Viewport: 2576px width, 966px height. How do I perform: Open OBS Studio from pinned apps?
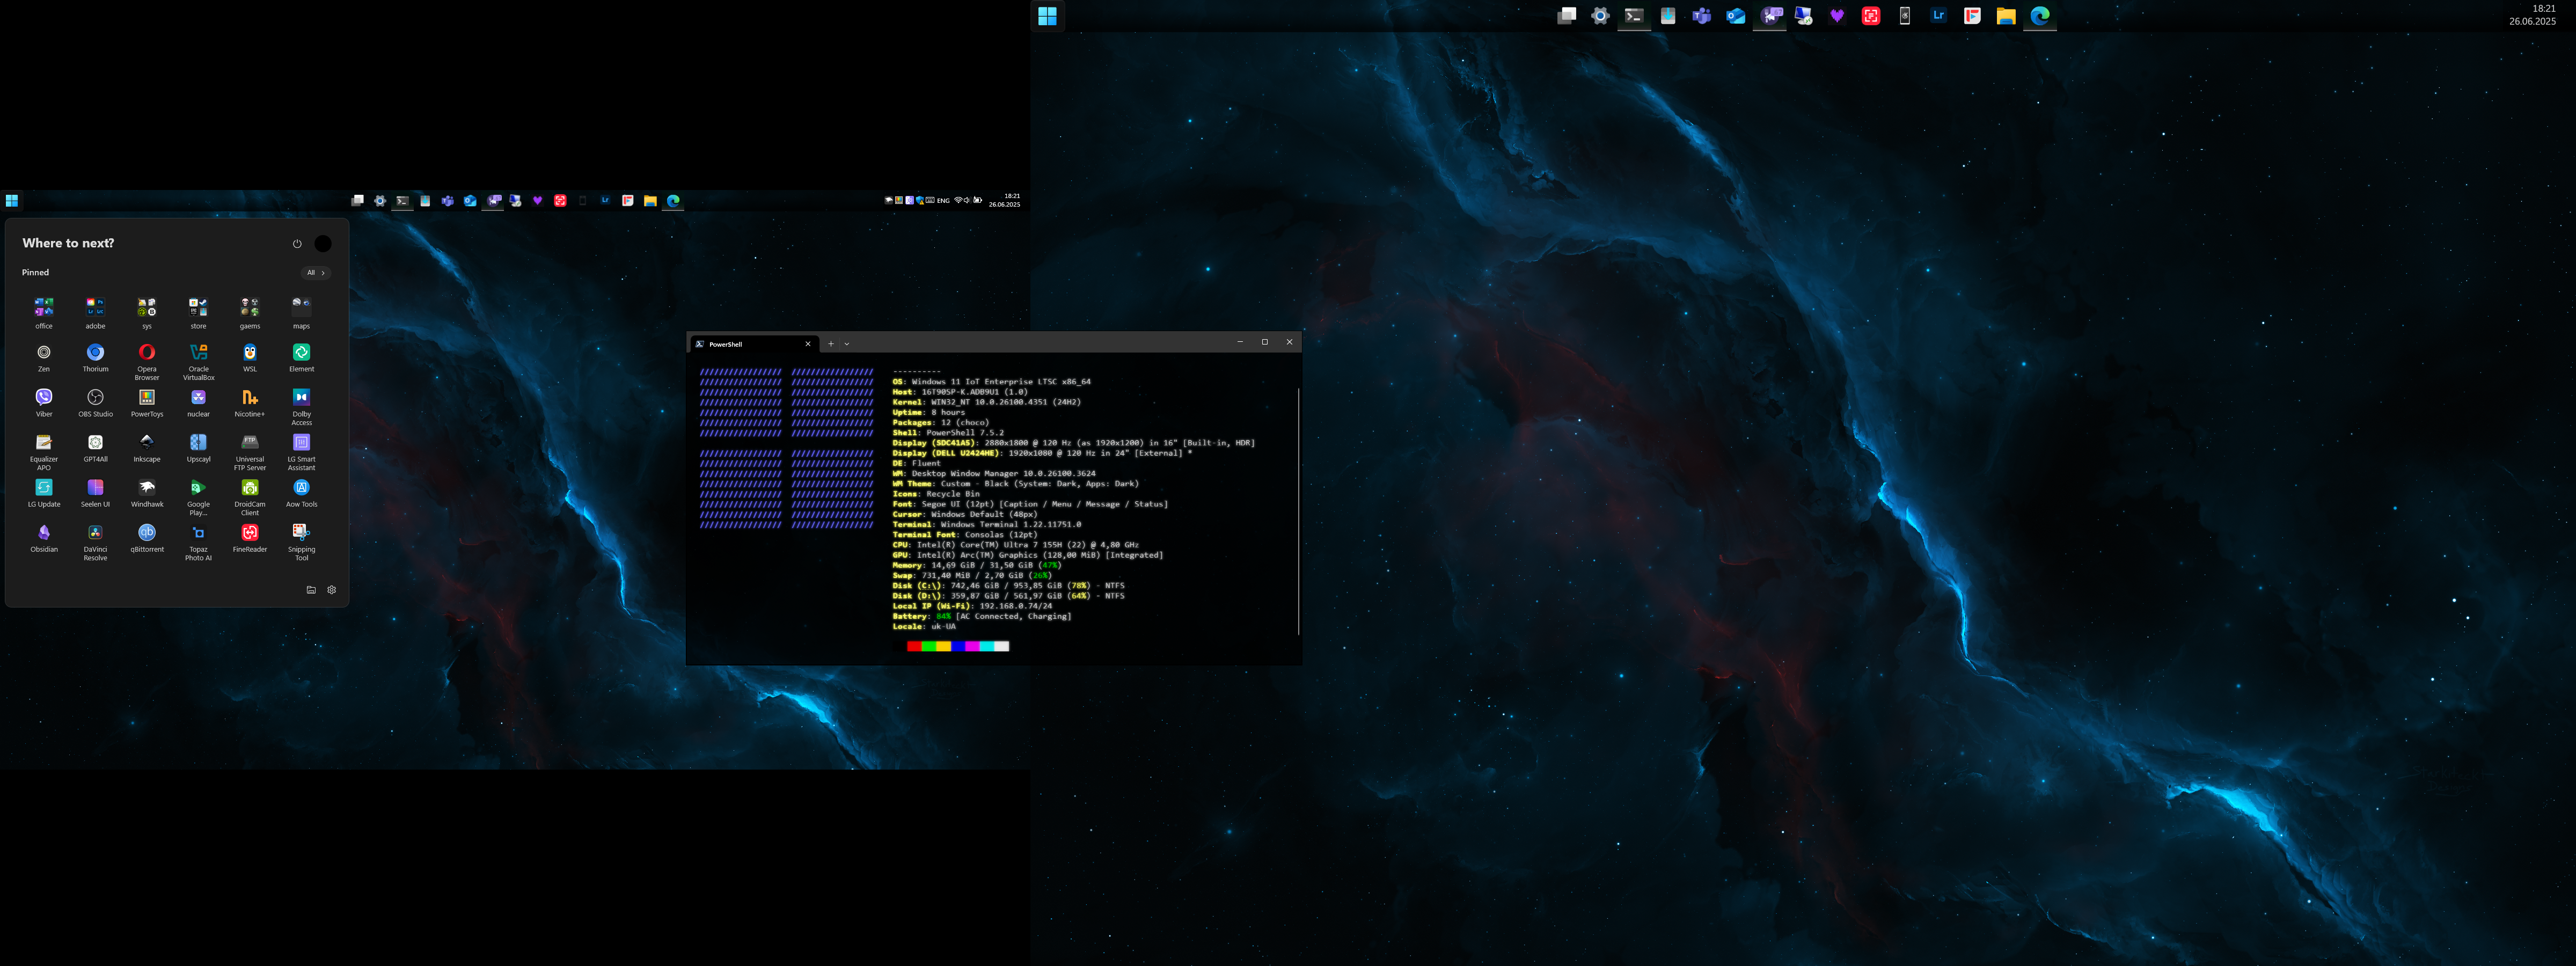[95, 398]
